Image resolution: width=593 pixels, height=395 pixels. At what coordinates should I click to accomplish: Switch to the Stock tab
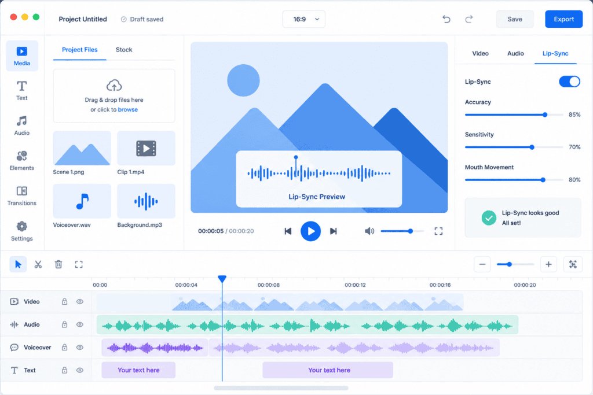coord(124,50)
